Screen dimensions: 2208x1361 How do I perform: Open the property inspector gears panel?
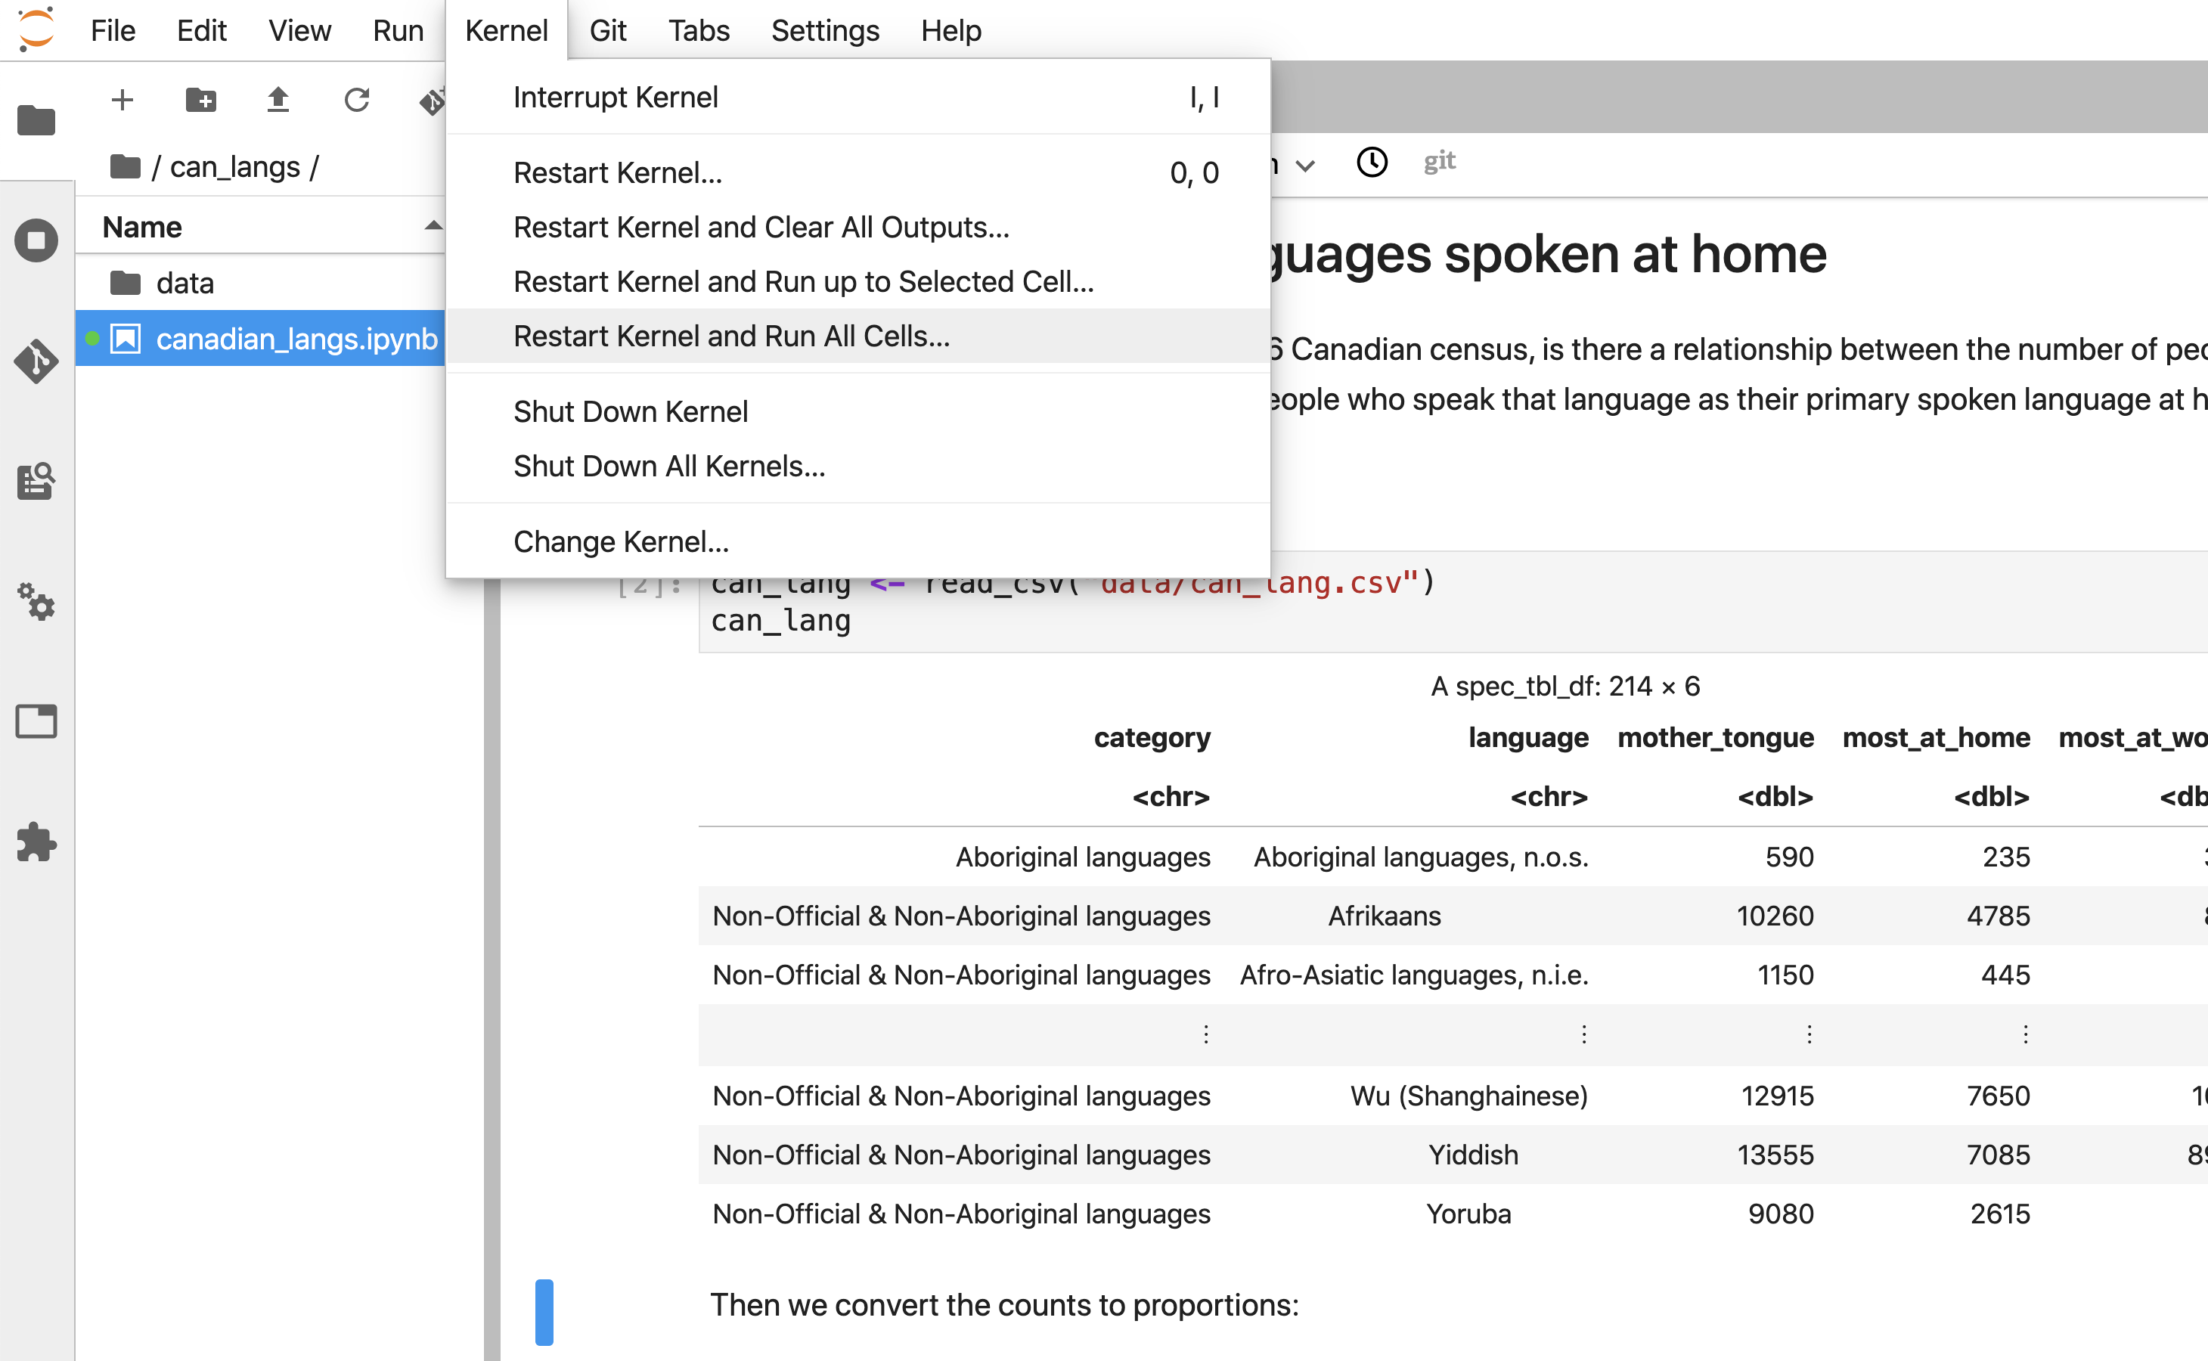coord(36,601)
